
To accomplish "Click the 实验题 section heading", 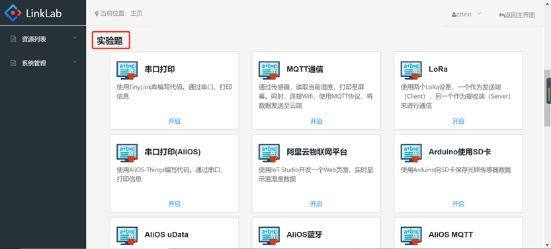I will pos(110,41).
